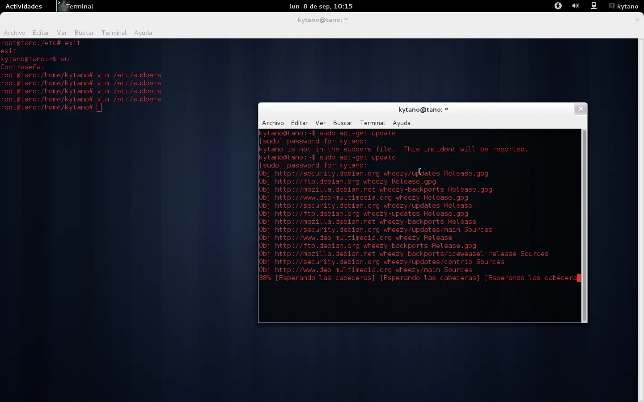Open Ayuda menu in front terminal window
This screenshot has width=644, height=402.
[x=402, y=123]
